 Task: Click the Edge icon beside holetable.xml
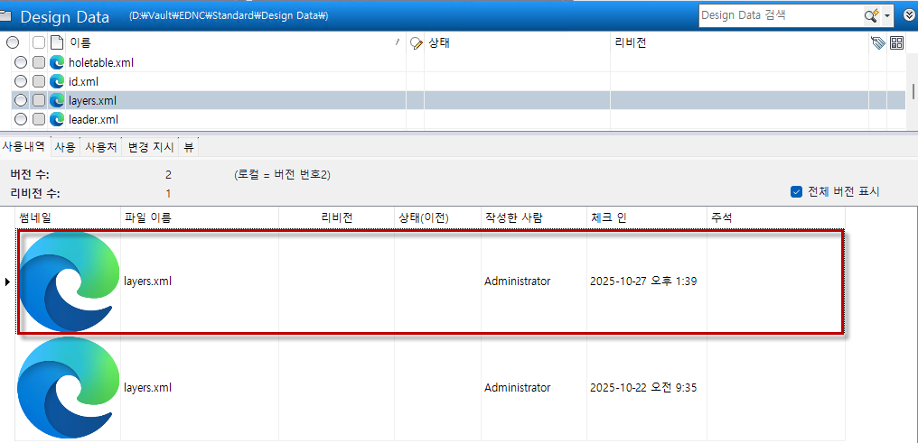[x=57, y=62]
